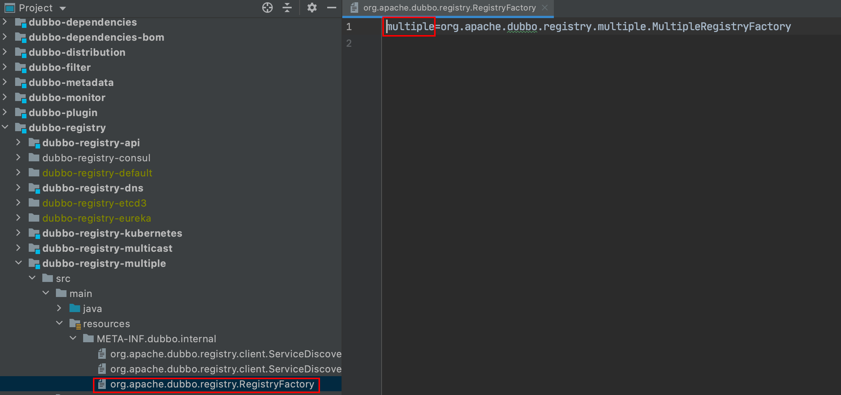Click the file icon of the first ServiceDiscovery file
Image resolution: width=841 pixels, height=395 pixels.
(x=102, y=354)
